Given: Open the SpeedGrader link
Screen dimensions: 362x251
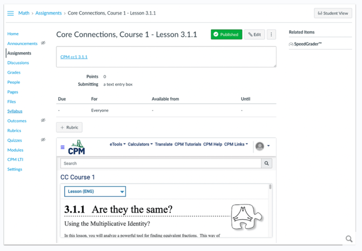Looking at the screenshot, I should click(x=305, y=44).
